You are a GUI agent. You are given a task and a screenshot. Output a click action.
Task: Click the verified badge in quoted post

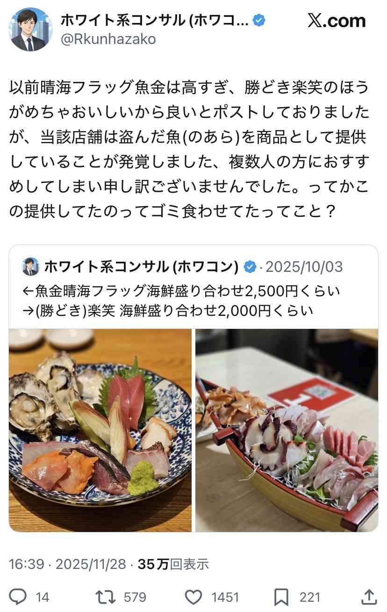[x=251, y=267]
